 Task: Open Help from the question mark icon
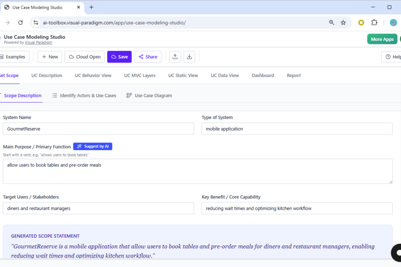pos(387,56)
